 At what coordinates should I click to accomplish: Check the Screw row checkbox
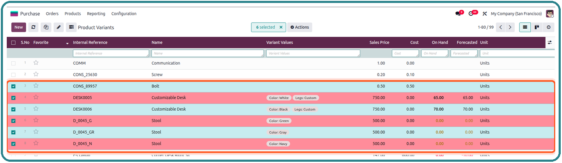(14, 75)
